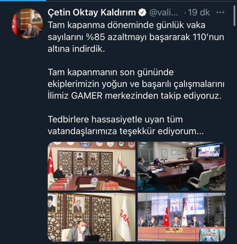Click the blue loading progress bar at top

tap(23, 0)
